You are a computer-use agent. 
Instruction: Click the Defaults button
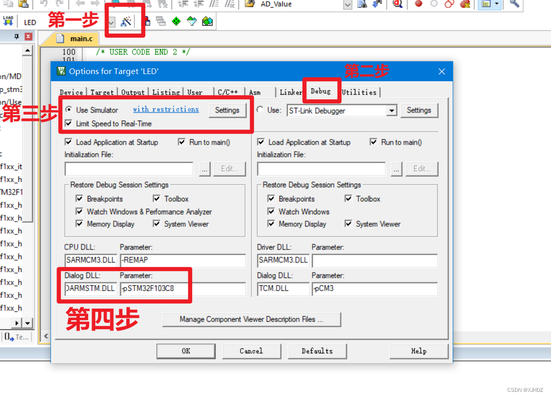[x=317, y=351]
